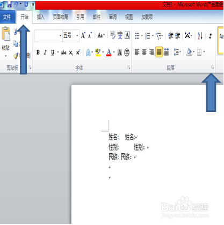Image resolution: width=224 pixels, height=225 pixels.
Task: Open the Paragraph dialog launcher
Action: (212, 67)
